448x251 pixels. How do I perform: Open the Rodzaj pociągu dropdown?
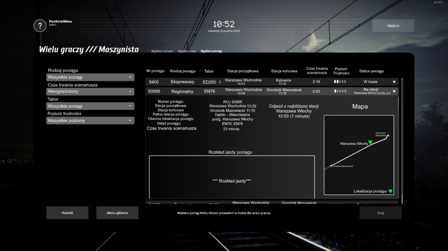[x=90, y=77]
